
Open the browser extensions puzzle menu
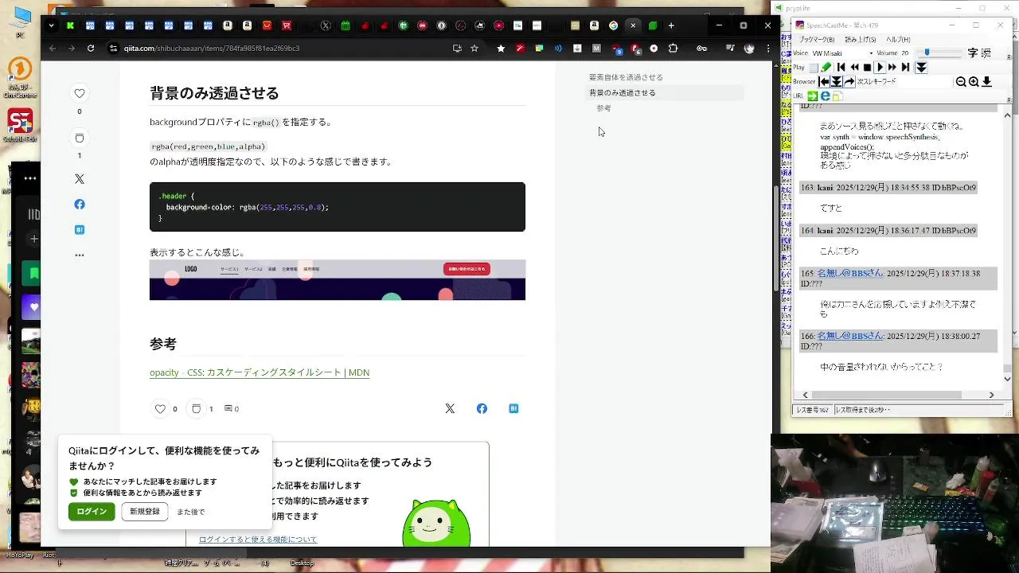(673, 48)
